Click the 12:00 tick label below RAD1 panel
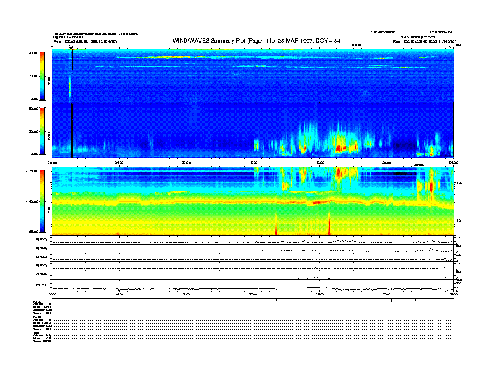Image resolution: width=489 pixels, height=378 pixels. pyautogui.click(x=253, y=162)
